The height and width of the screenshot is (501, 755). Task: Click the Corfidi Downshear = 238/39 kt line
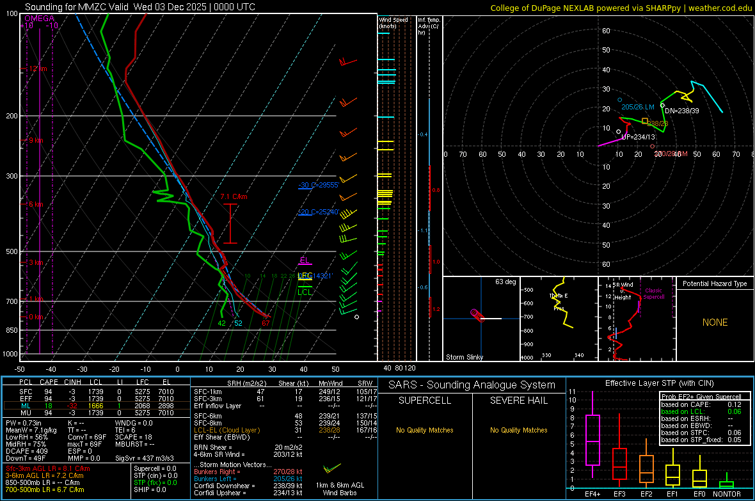tap(248, 486)
